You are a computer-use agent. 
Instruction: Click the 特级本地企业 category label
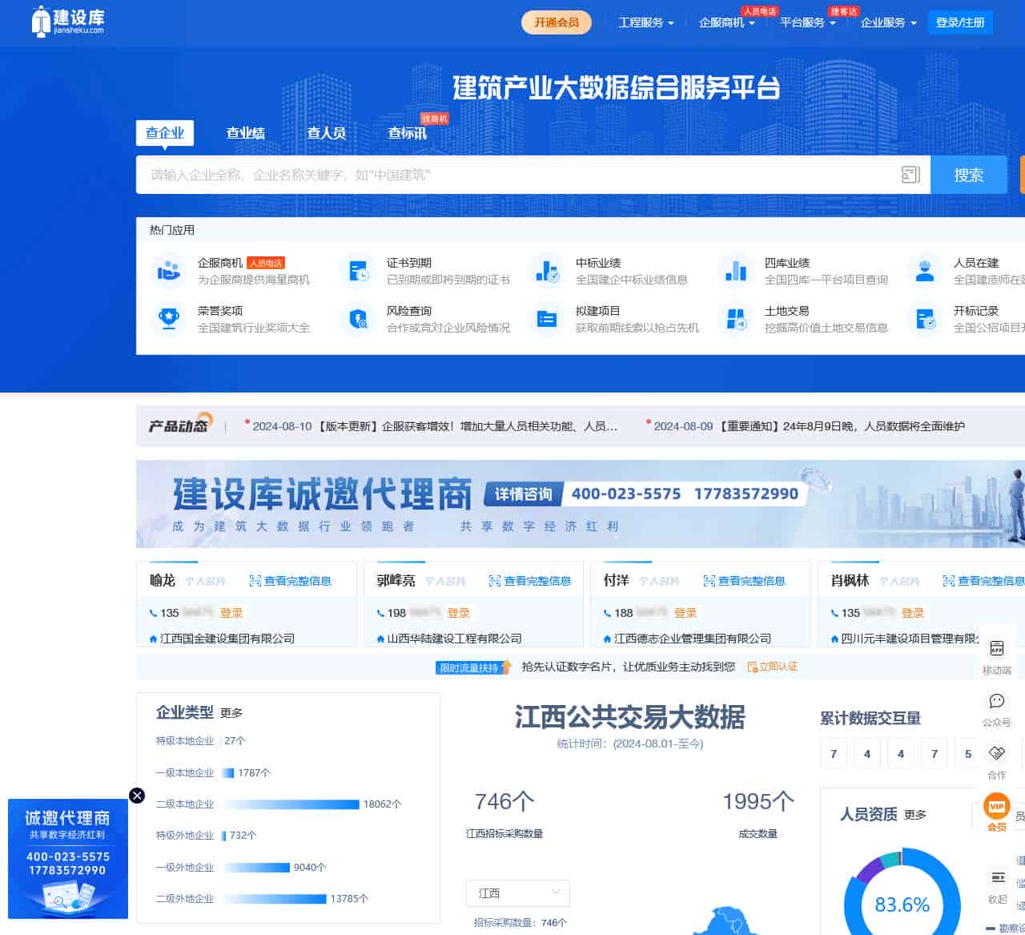[185, 741]
